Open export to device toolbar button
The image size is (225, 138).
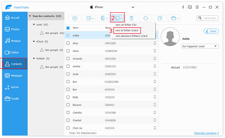(103, 18)
